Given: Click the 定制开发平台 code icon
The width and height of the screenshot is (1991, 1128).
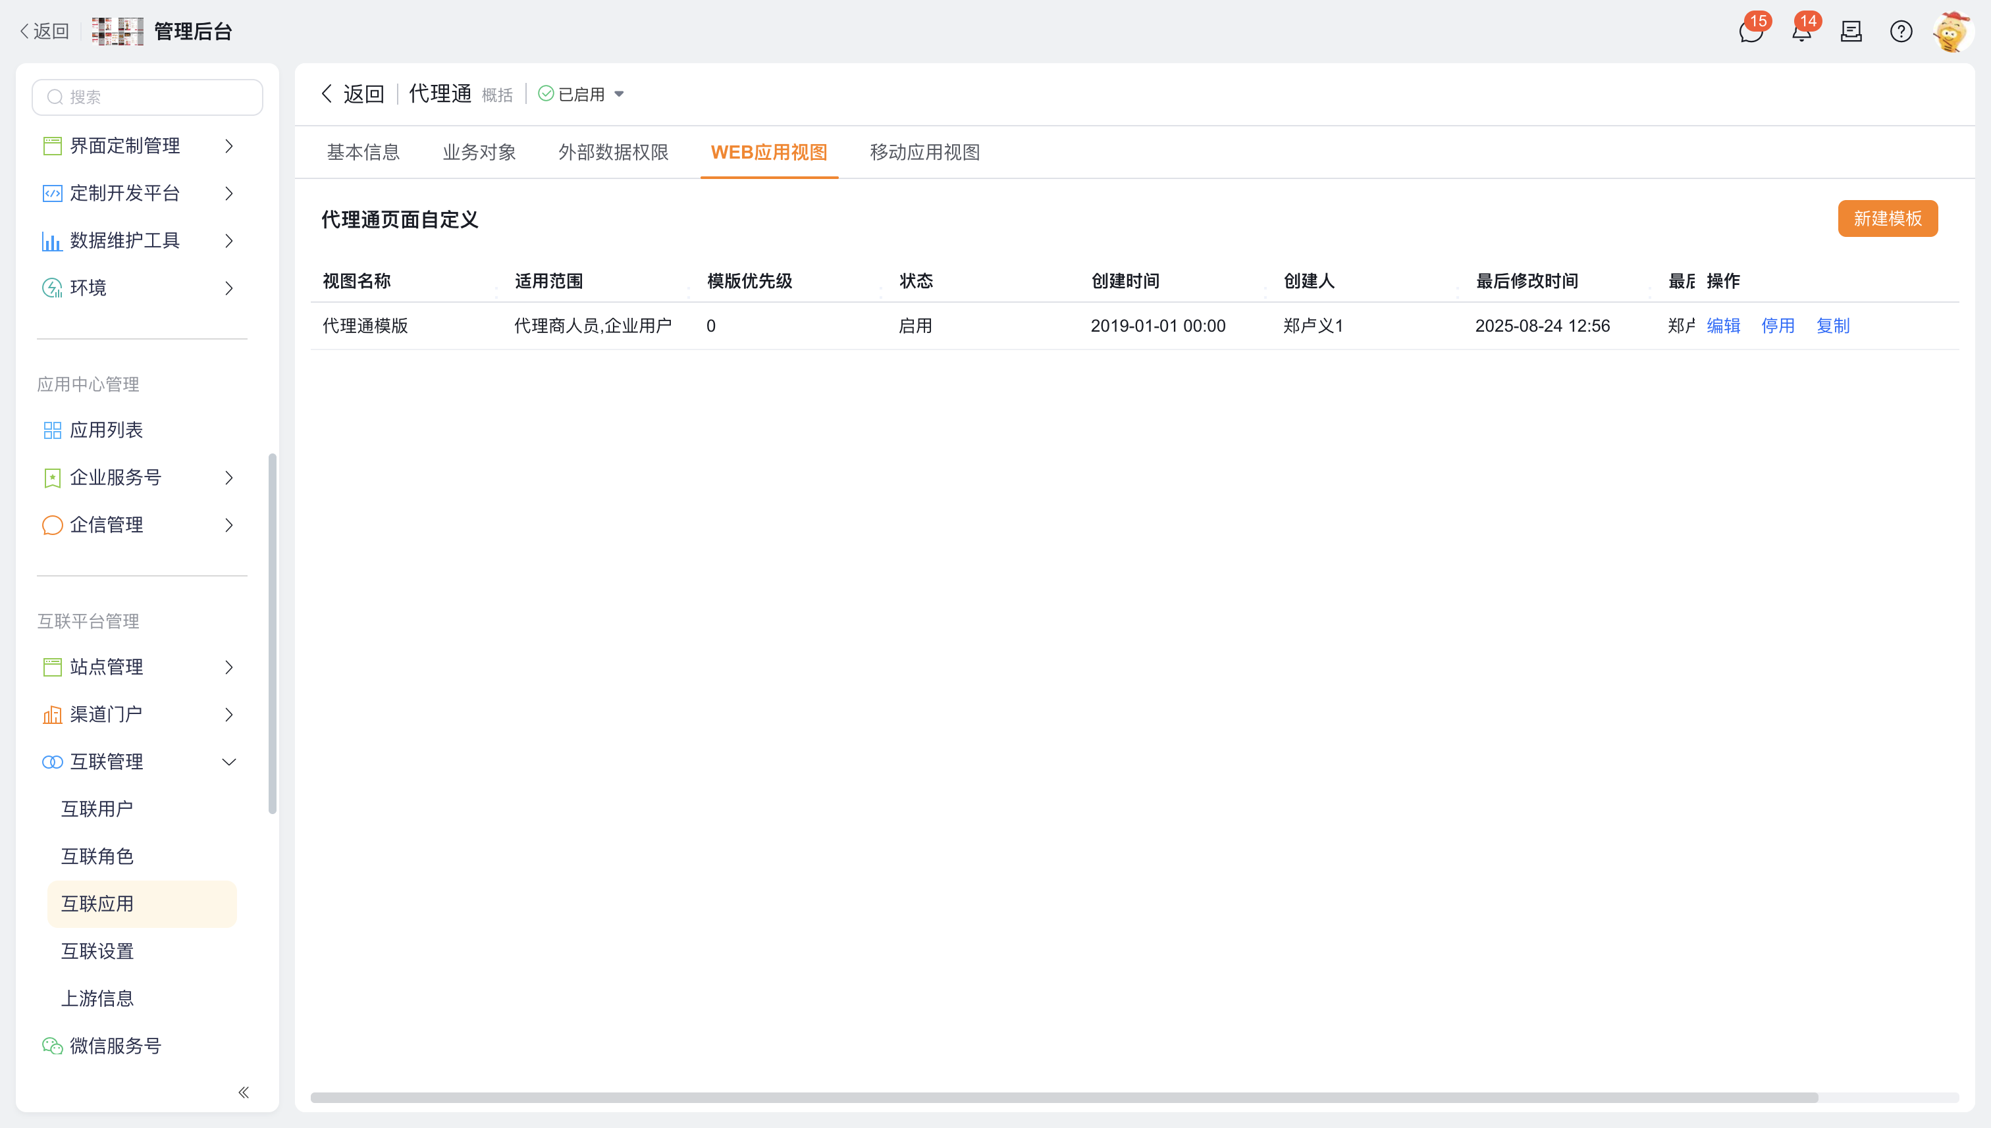Looking at the screenshot, I should (52, 193).
